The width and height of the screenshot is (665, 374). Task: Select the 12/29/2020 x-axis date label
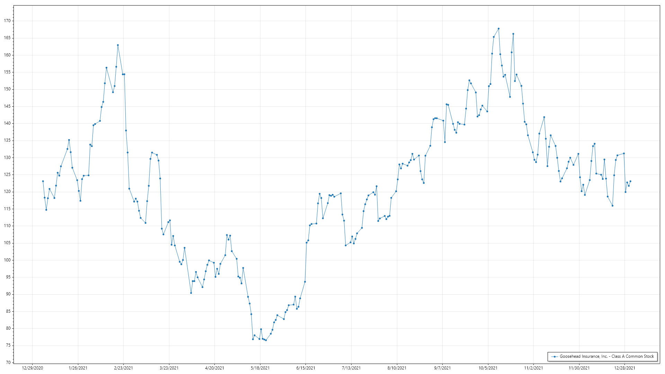pos(33,368)
